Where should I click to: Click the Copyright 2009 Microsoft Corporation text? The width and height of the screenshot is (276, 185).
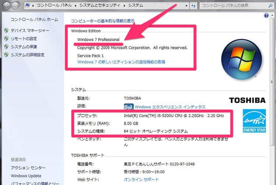click(132, 48)
